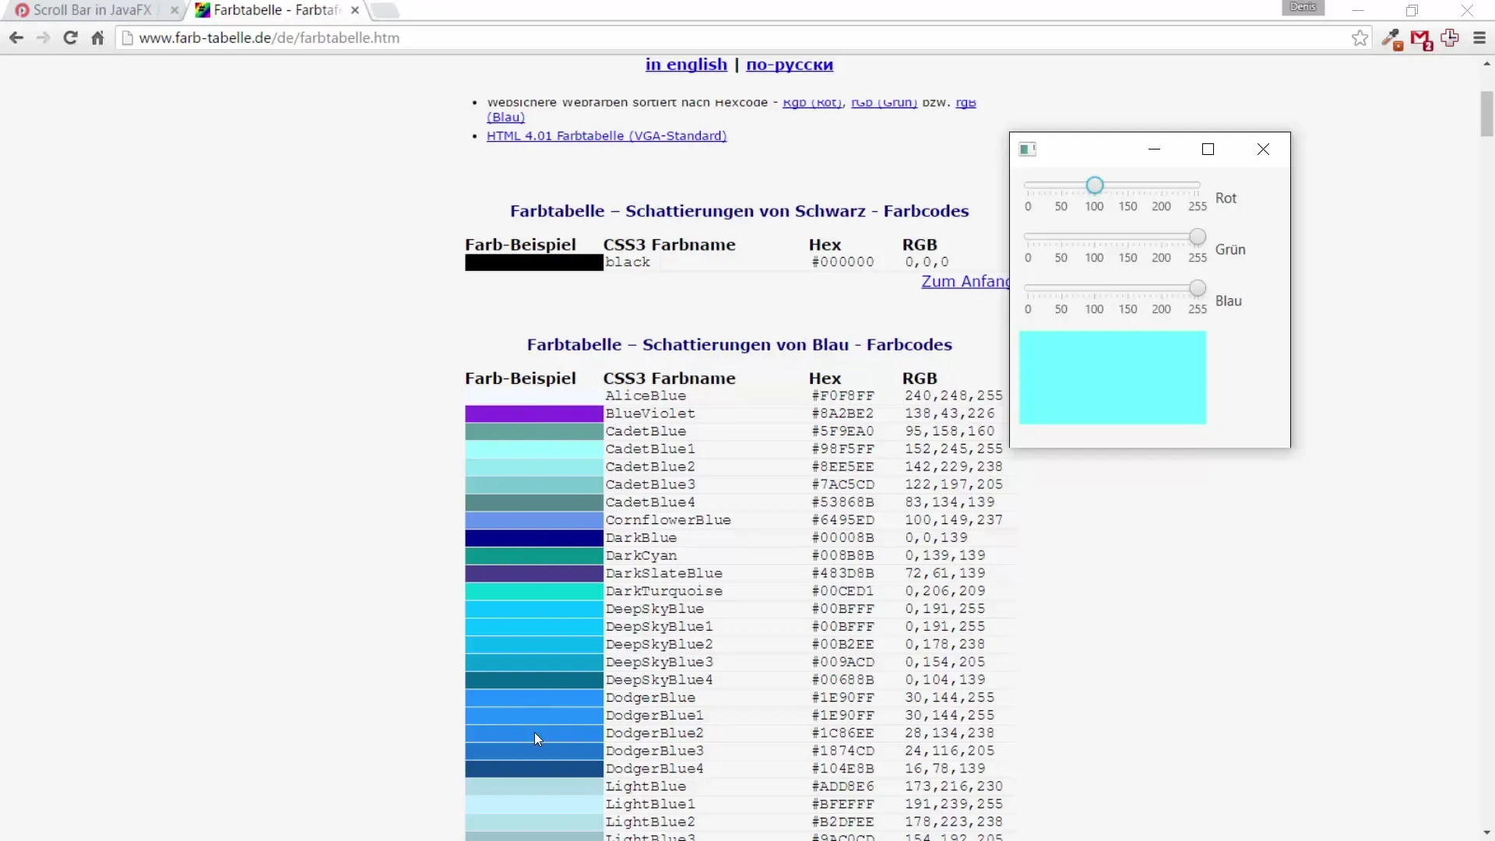Select the hex code #00CED1

(x=842, y=591)
